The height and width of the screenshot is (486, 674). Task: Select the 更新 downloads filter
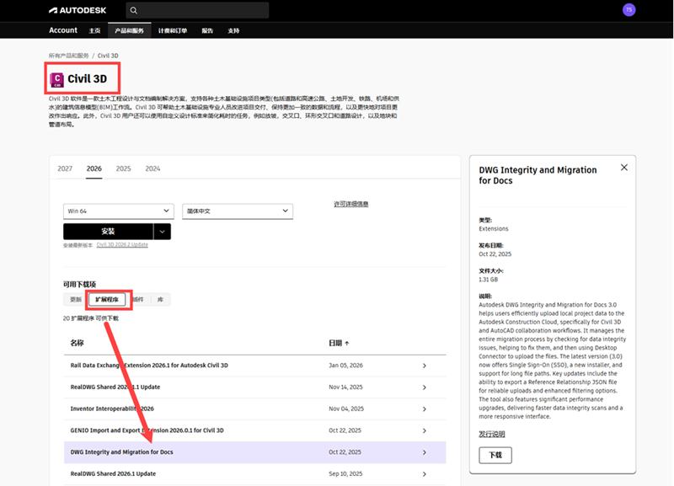pos(76,300)
